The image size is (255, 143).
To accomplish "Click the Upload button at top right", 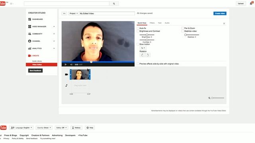I will [241, 4].
